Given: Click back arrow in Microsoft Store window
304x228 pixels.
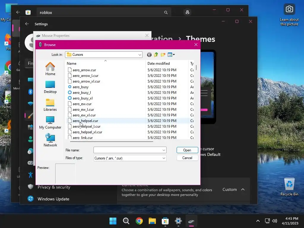Looking at the screenshot, I should 18,12.
